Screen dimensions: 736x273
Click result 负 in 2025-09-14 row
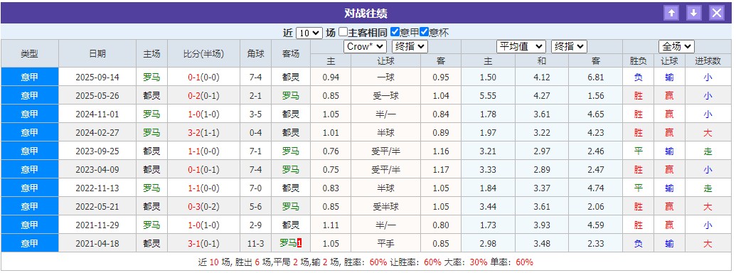click(638, 77)
